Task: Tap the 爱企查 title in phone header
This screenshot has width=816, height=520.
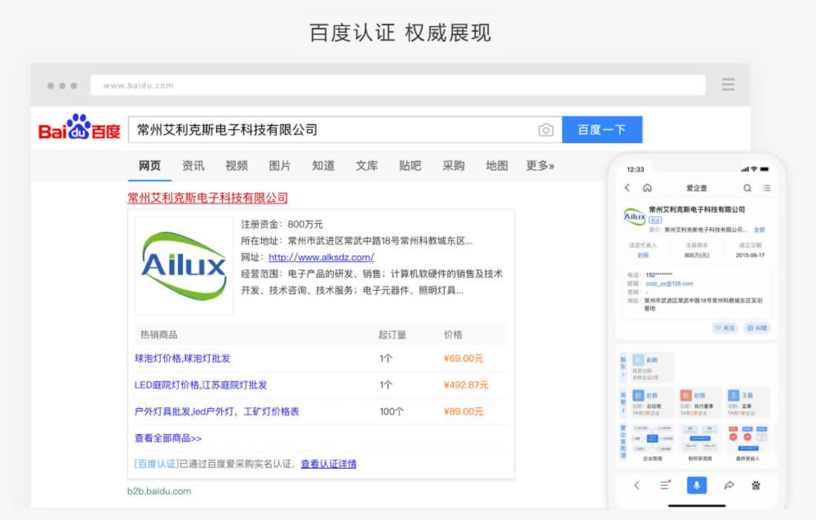Action: pos(697,188)
